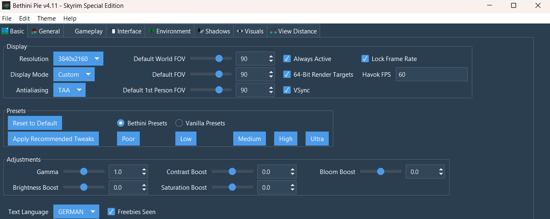550x219 pixels.
Task: Switch to the Visuals tab
Action: point(250,31)
